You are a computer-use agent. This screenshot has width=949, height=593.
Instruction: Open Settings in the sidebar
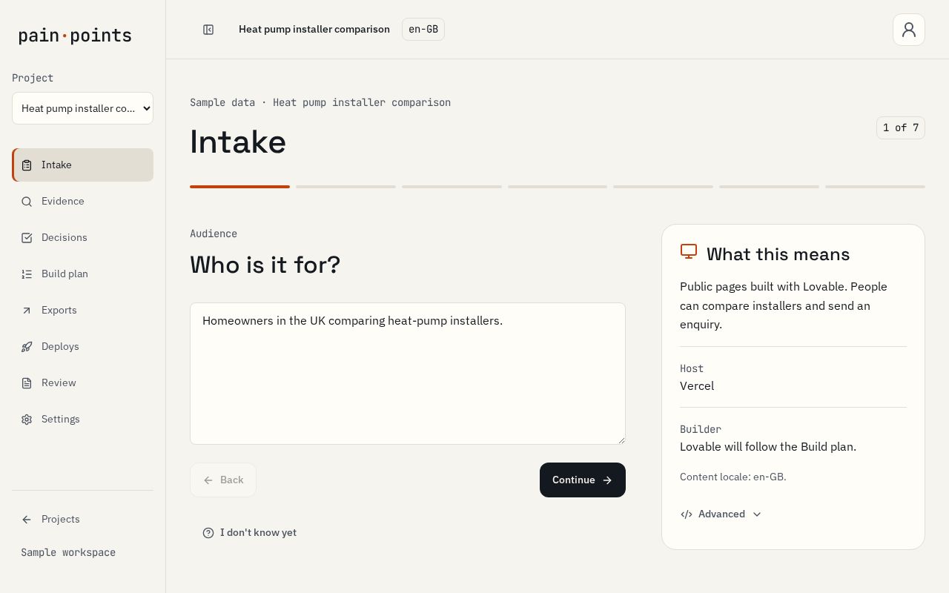tap(82, 420)
